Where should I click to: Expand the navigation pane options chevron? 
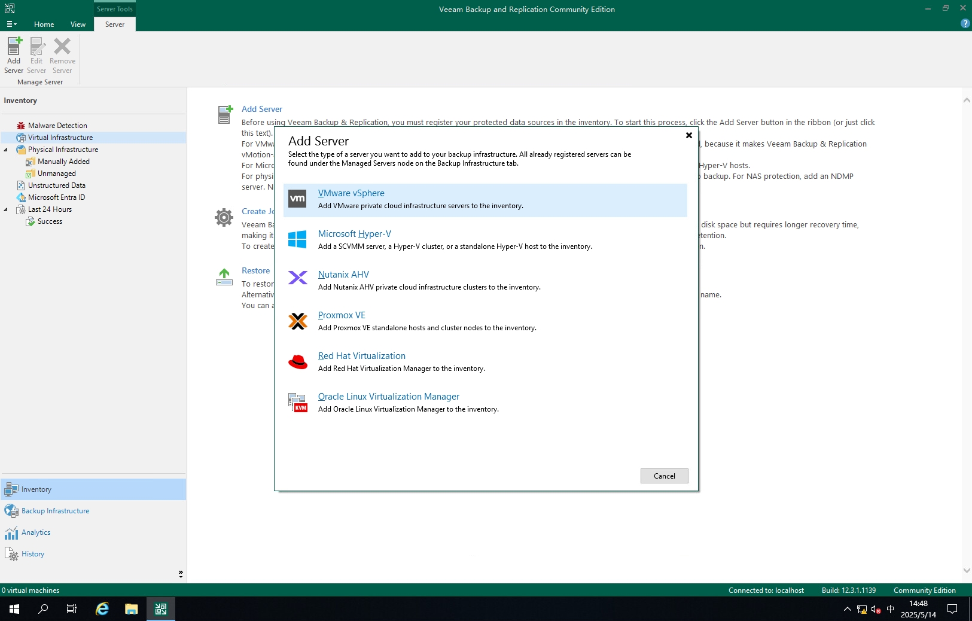(181, 574)
